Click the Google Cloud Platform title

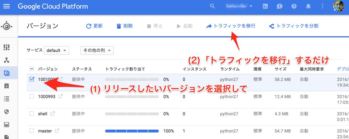[x=53, y=6]
